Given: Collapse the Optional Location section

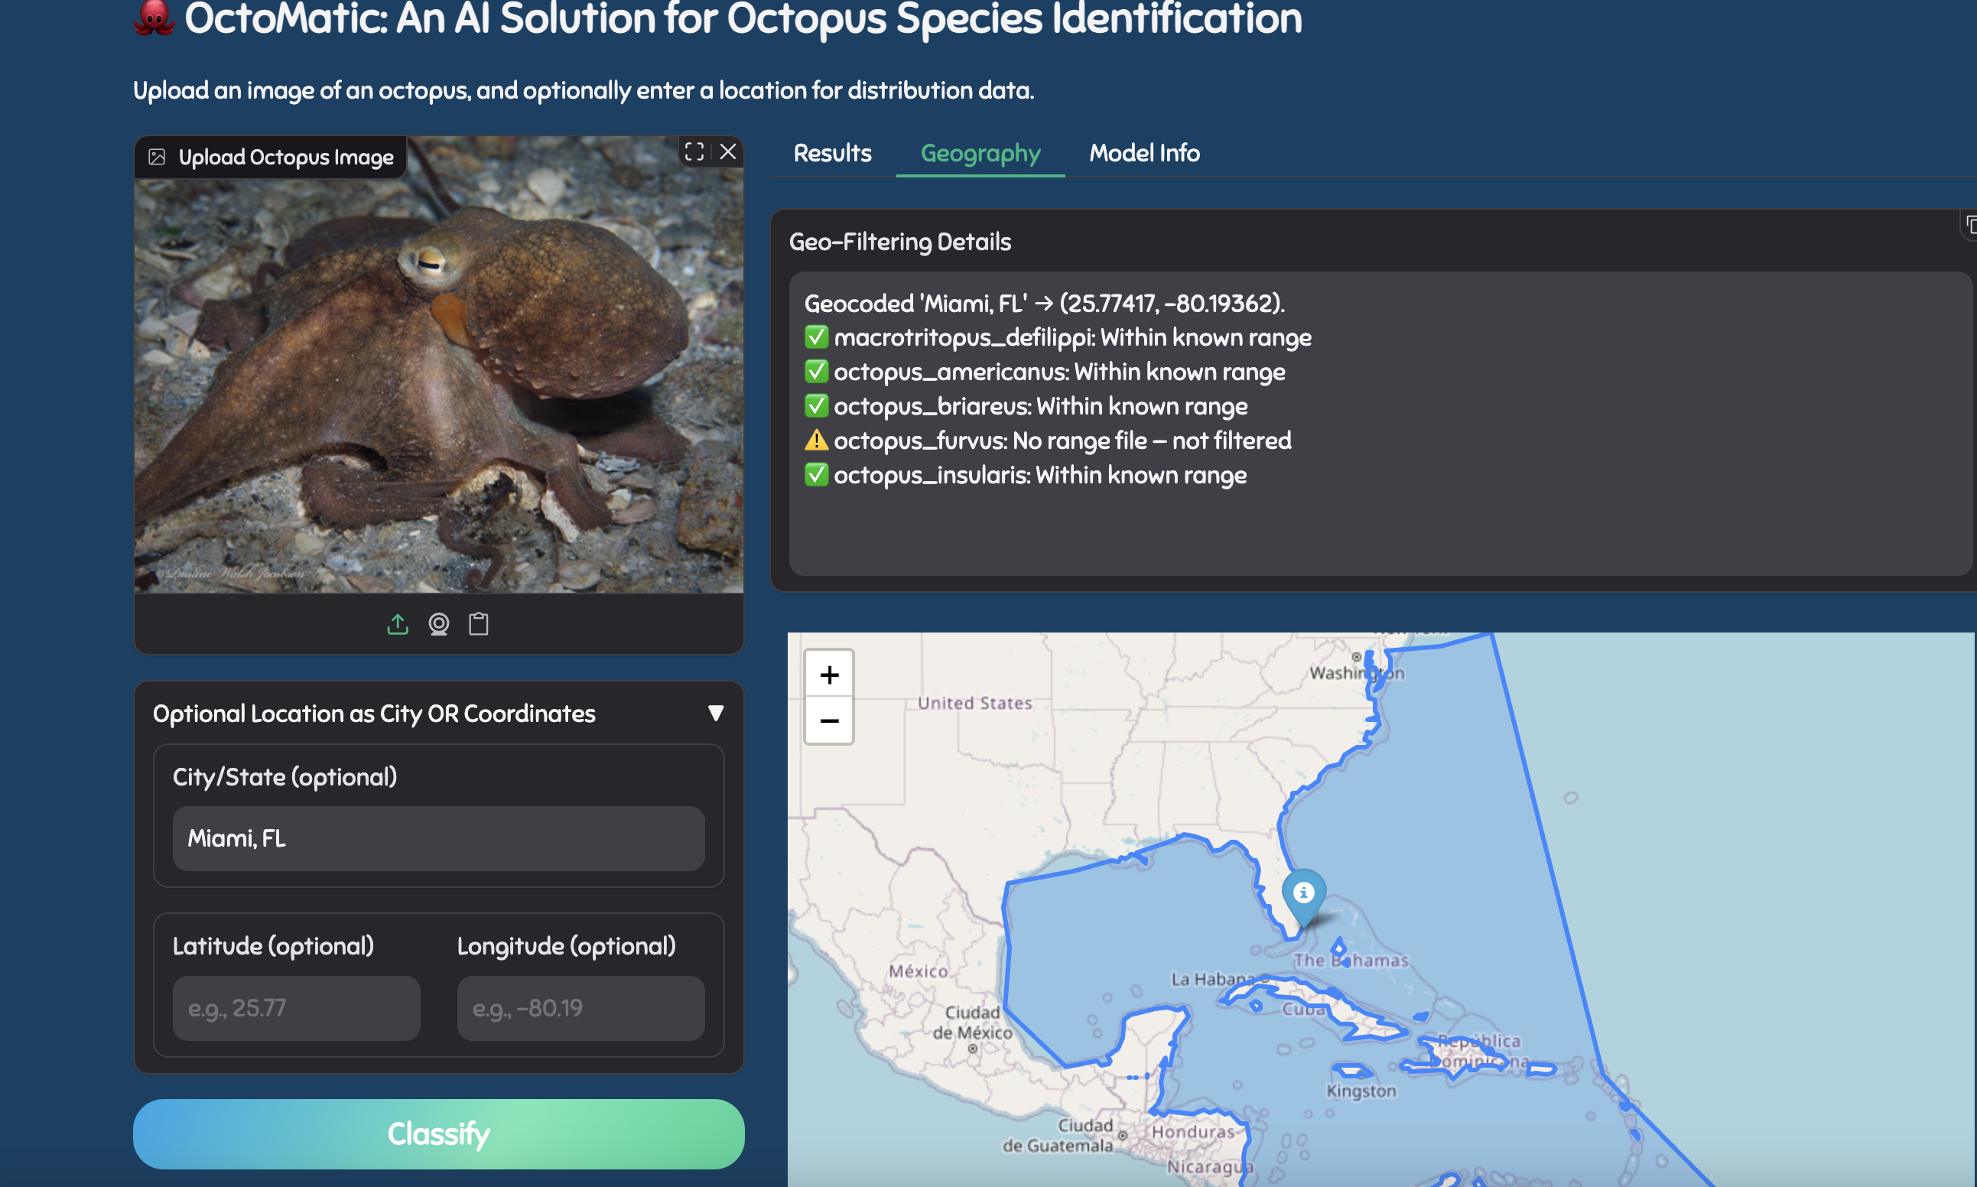Looking at the screenshot, I should [716, 713].
